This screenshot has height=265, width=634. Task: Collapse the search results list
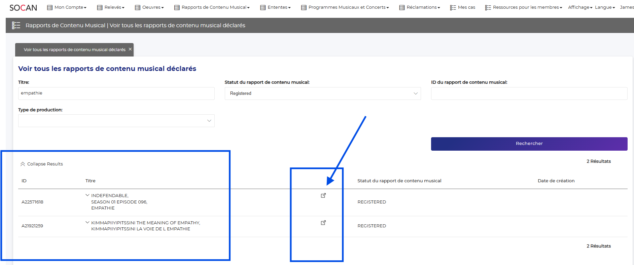tap(41, 164)
